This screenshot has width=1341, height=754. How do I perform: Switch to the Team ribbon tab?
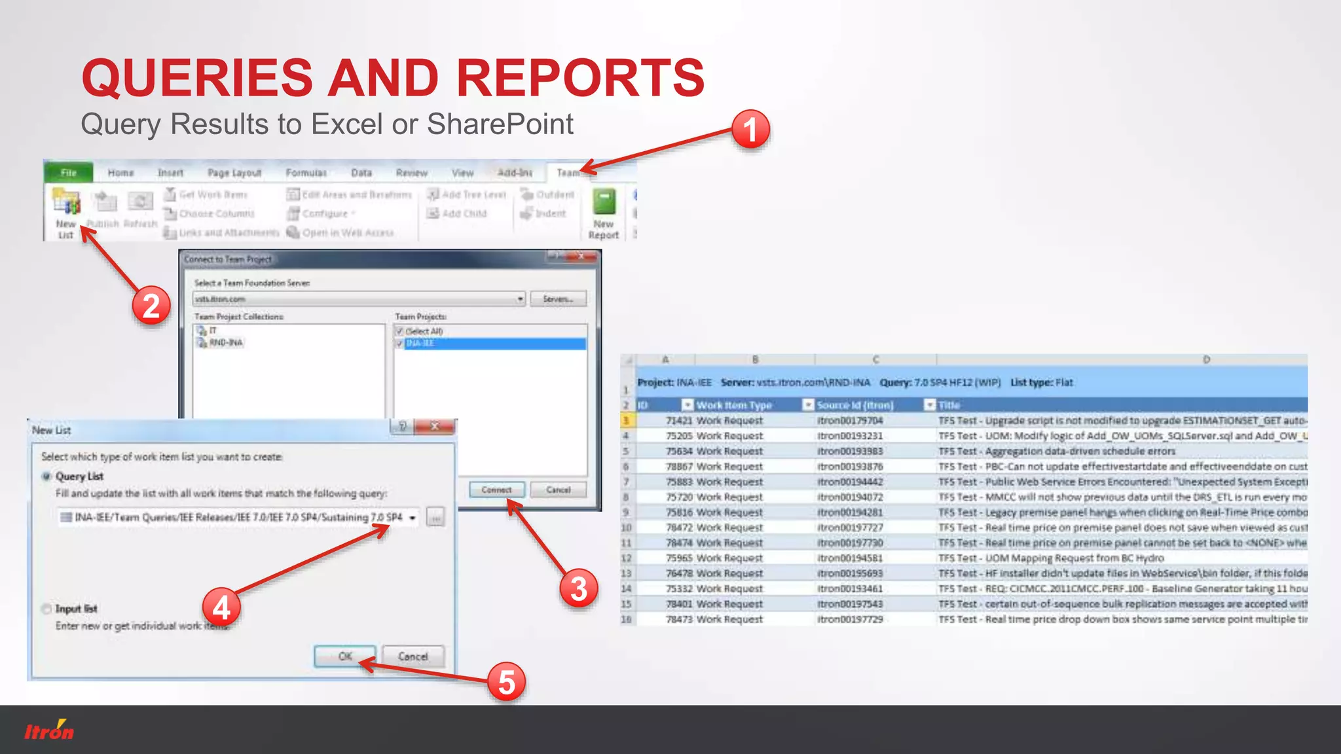(568, 173)
